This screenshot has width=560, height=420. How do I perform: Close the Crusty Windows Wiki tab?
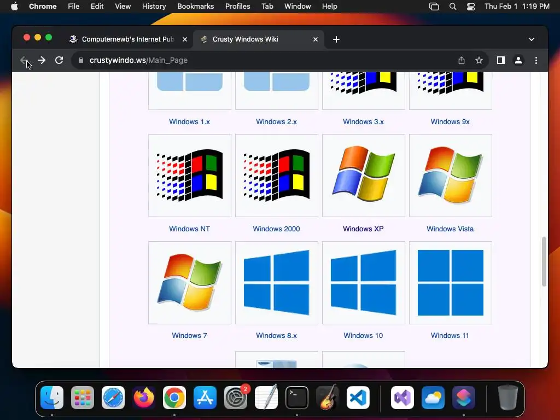click(316, 39)
